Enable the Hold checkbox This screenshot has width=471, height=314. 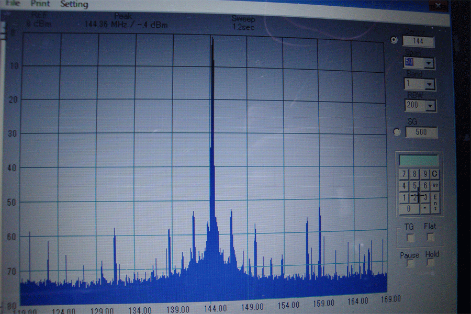pos(430,263)
